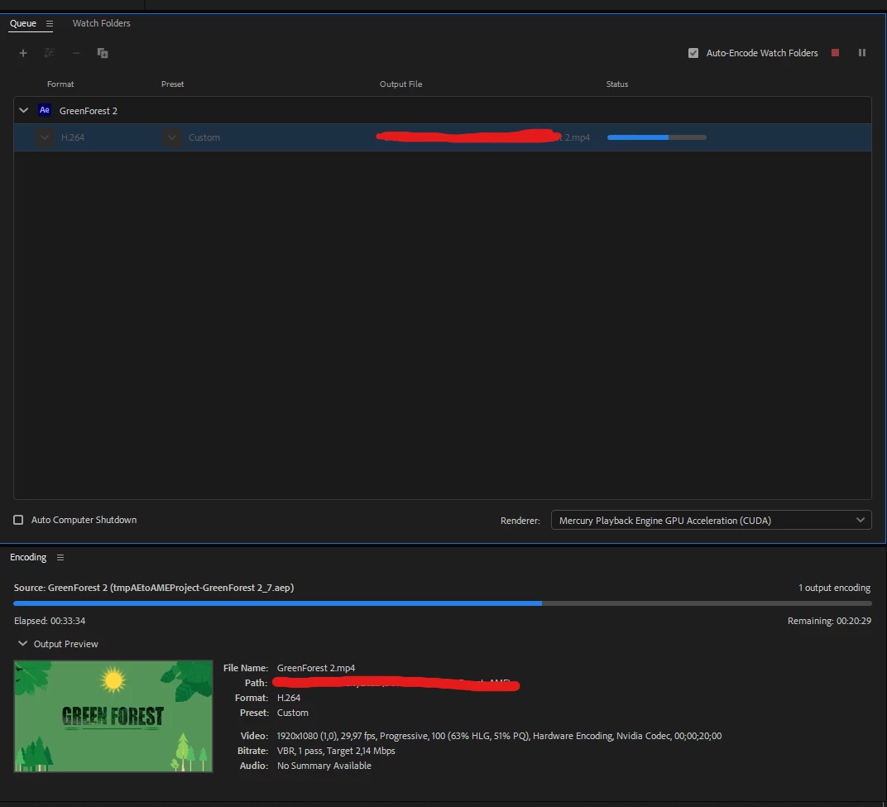This screenshot has width=887, height=807.
Task: Click the Add Output settings icon
Action: pos(50,53)
